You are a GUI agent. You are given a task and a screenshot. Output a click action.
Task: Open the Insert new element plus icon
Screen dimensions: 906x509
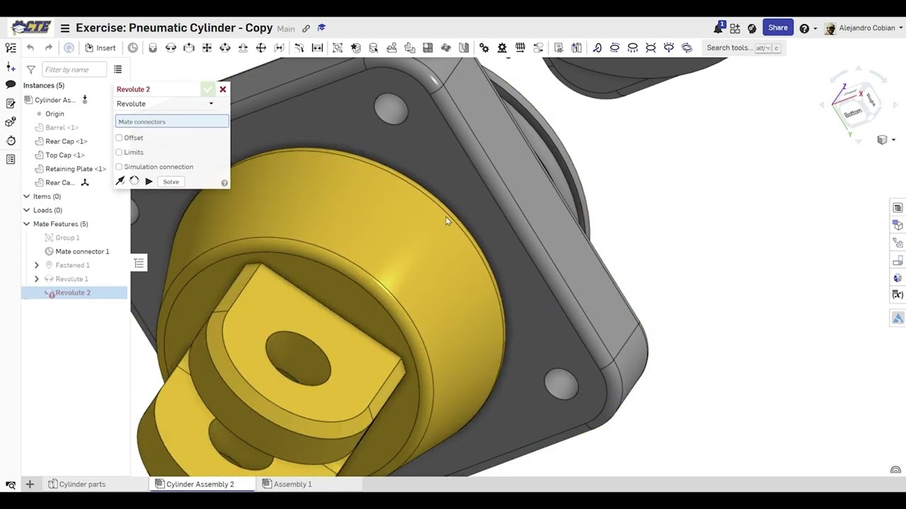(x=11, y=66)
